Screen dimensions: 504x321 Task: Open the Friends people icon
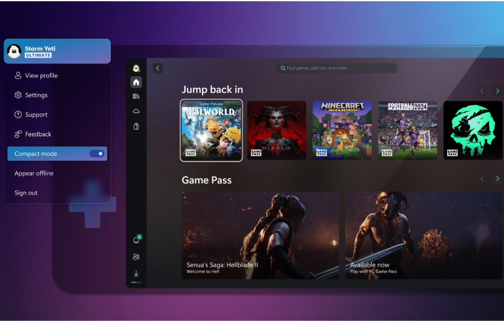pos(136,257)
